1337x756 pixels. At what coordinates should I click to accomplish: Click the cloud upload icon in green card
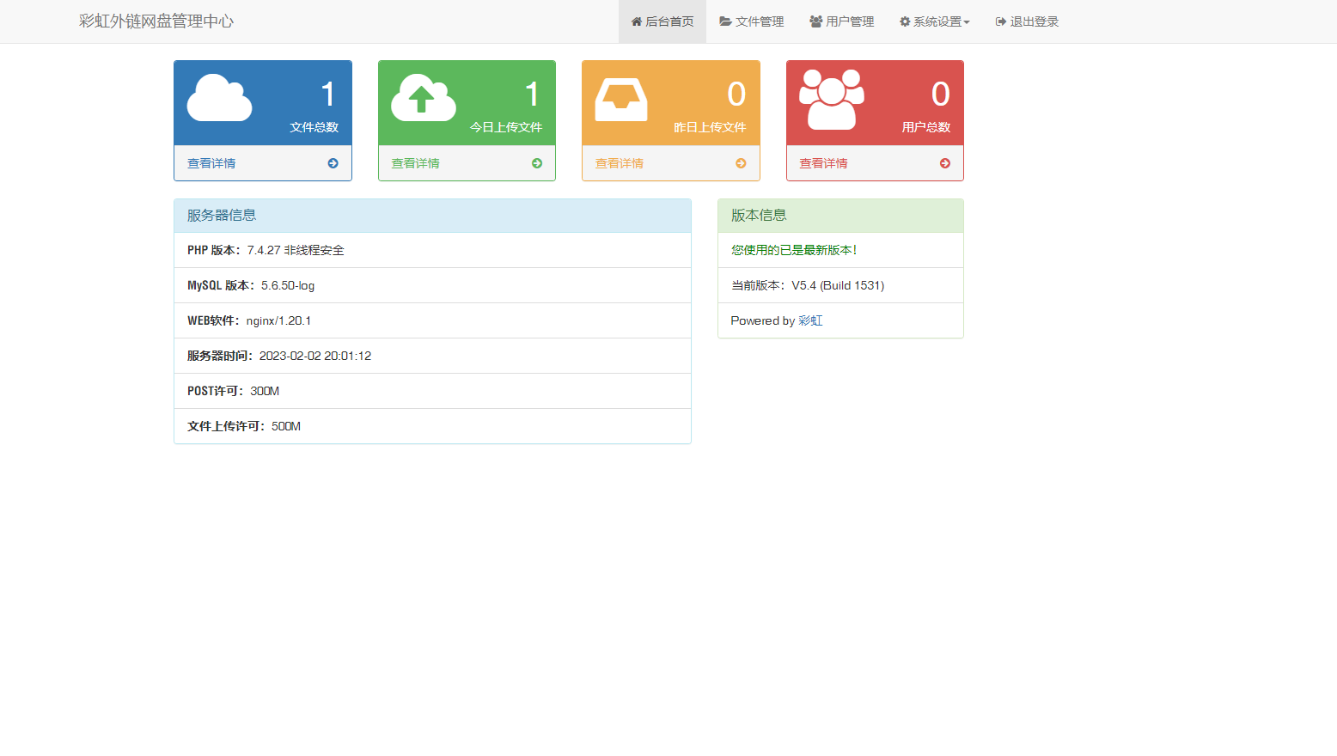click(x=423, y=98)
